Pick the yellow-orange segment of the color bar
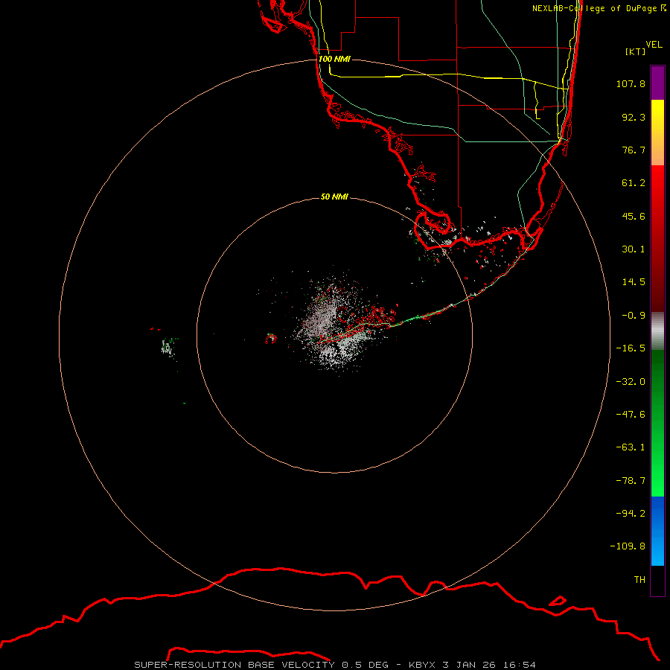Screen dimensions: 670x670 point(657,133)
